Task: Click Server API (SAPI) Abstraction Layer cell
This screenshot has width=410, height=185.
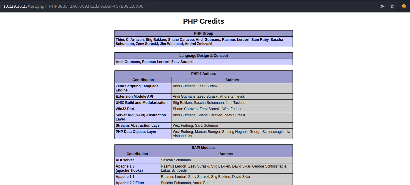Action: (x=143, y=117)
